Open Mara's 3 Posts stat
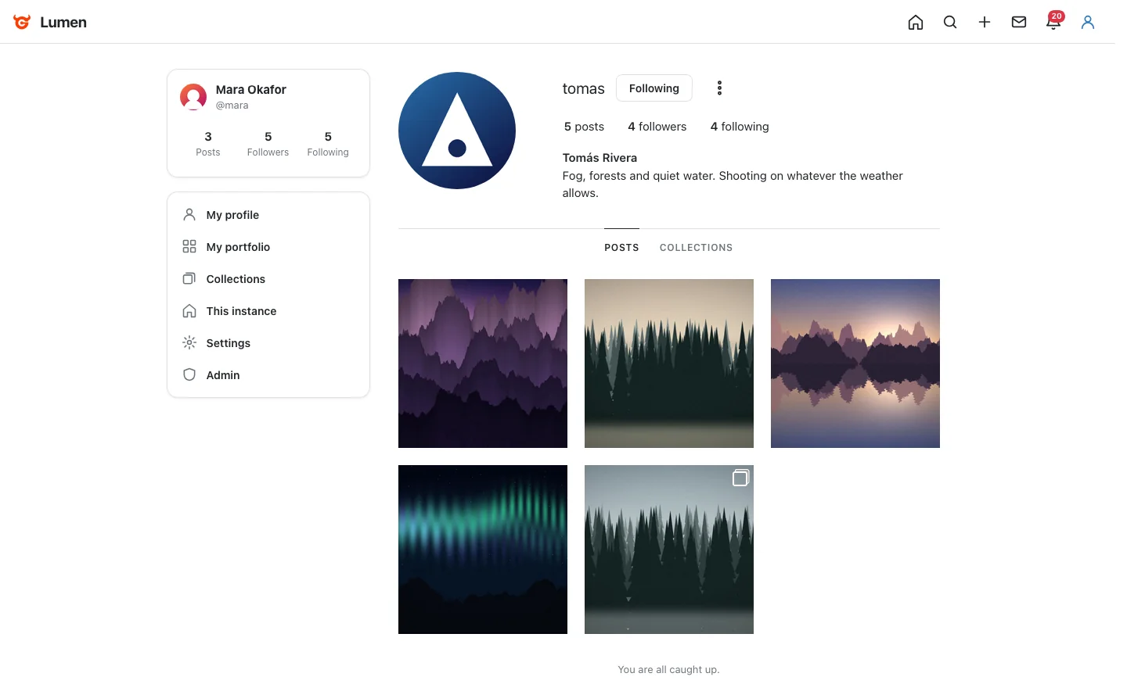Viewport: 1127px width, 684px height. click(208, 144)
